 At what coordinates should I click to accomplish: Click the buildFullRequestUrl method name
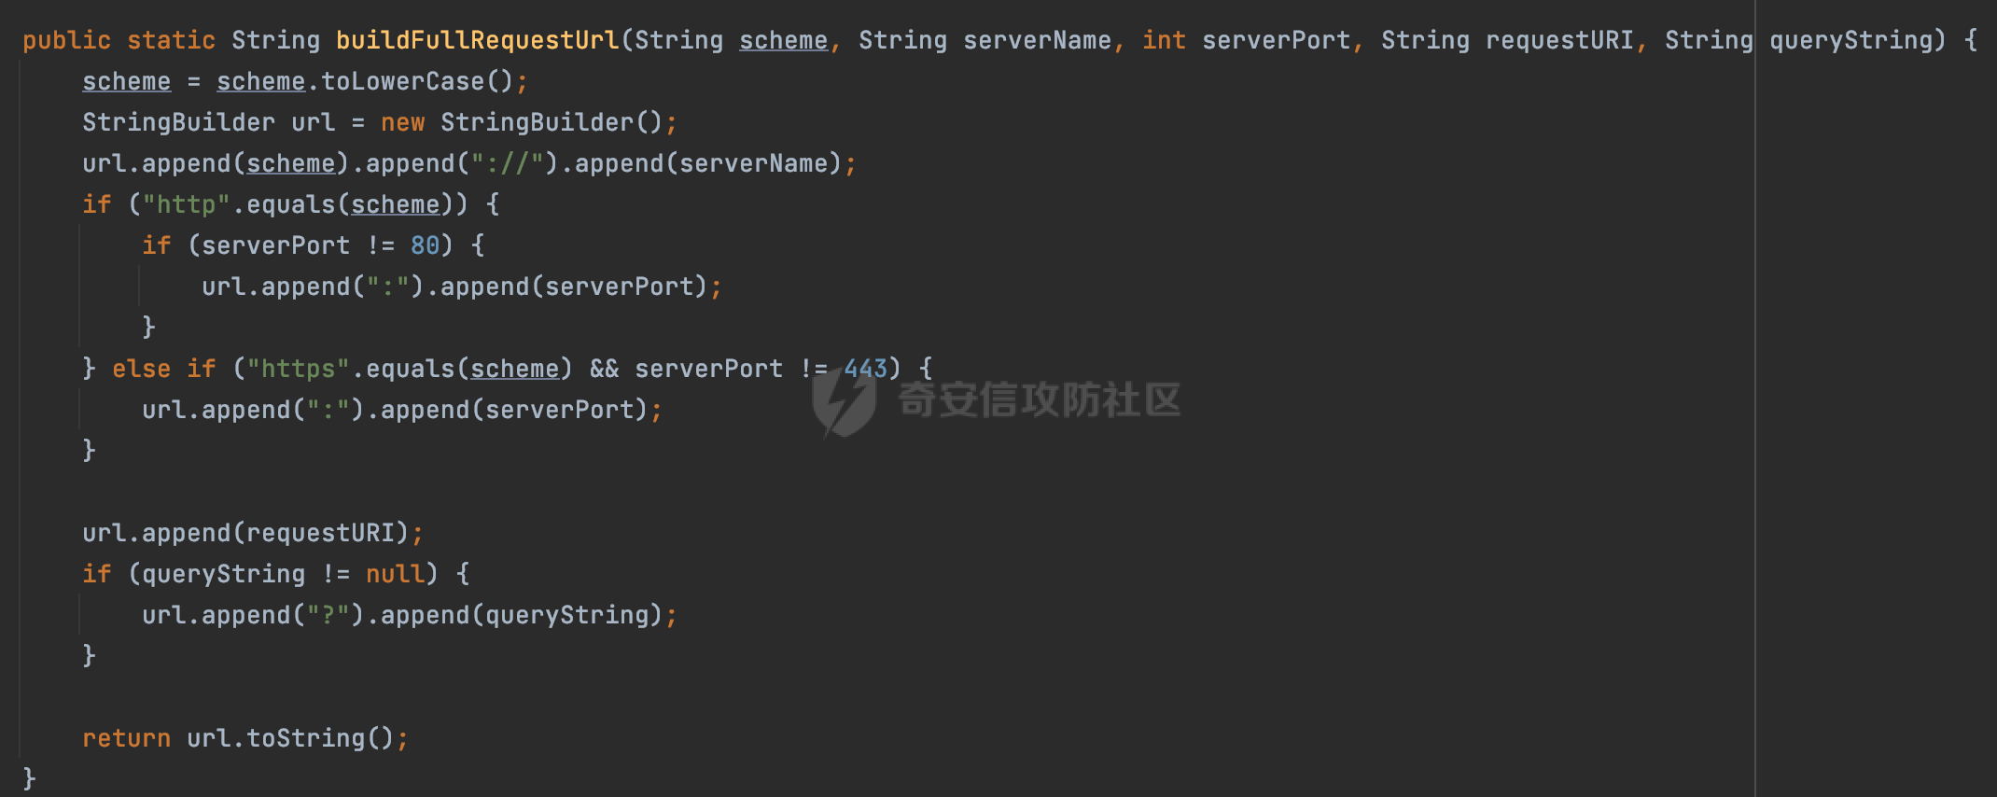click(x=478, y=40)
